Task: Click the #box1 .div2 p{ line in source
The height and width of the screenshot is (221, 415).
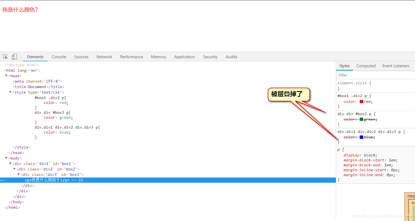Action: pos(50,98)
